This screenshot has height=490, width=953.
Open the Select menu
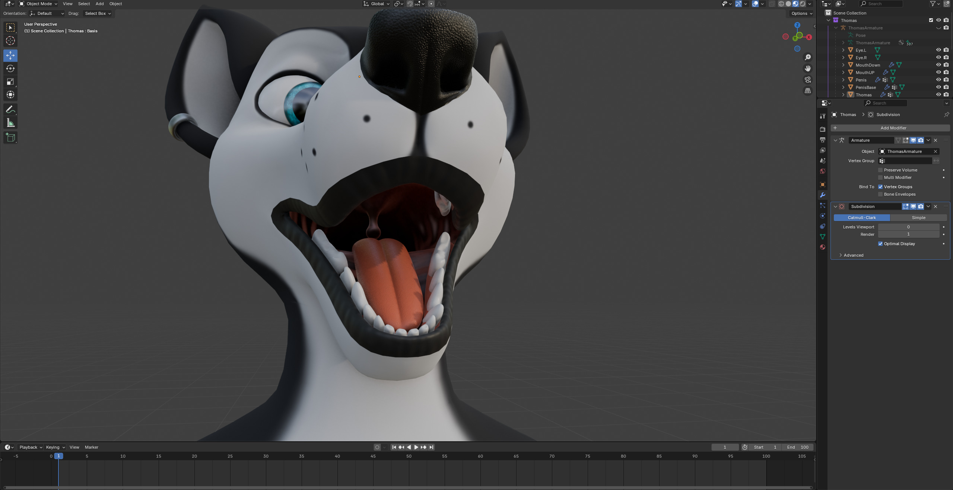click(84, 4)
